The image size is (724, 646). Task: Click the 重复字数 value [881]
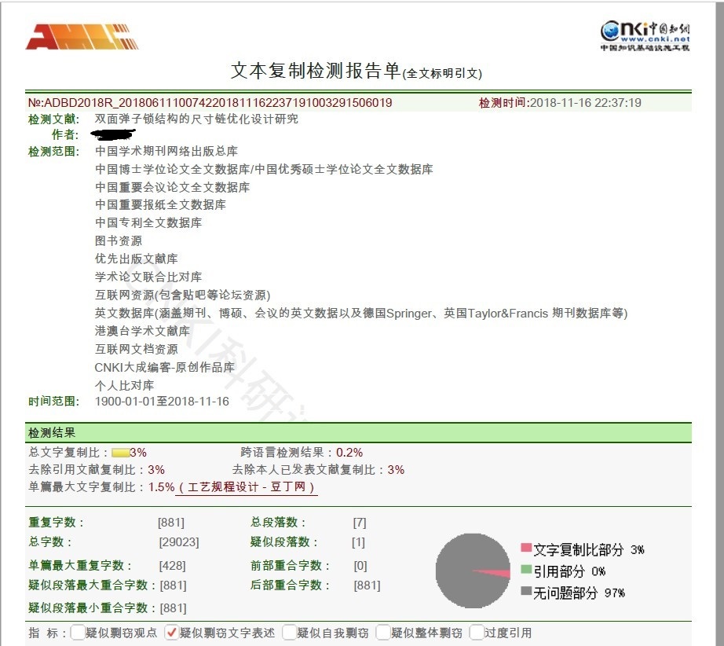click(171, 523)
